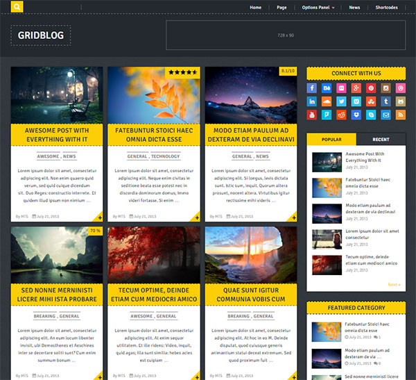The width and height of the screenshot is (416, 380).
Task: Open 'Modo etiam paulum ad dexteram de via' featured post
Action: [x=367, y=354]
